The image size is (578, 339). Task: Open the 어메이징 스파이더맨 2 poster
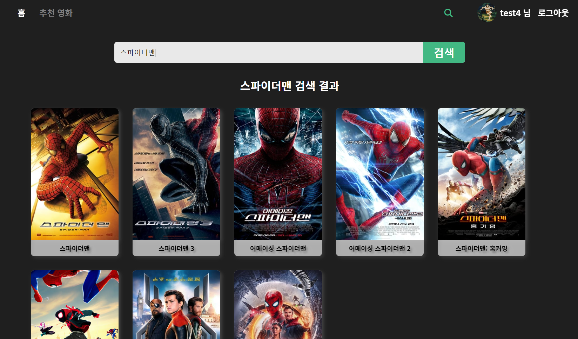(380, 174)
